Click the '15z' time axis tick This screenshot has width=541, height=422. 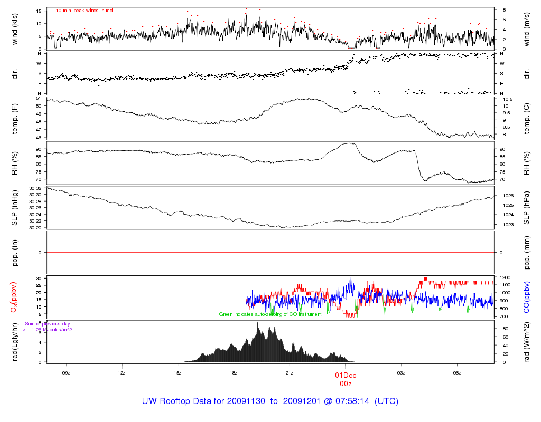[178, 373]
